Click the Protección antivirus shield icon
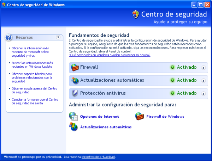The image size is (212, 161). [75, 93]
